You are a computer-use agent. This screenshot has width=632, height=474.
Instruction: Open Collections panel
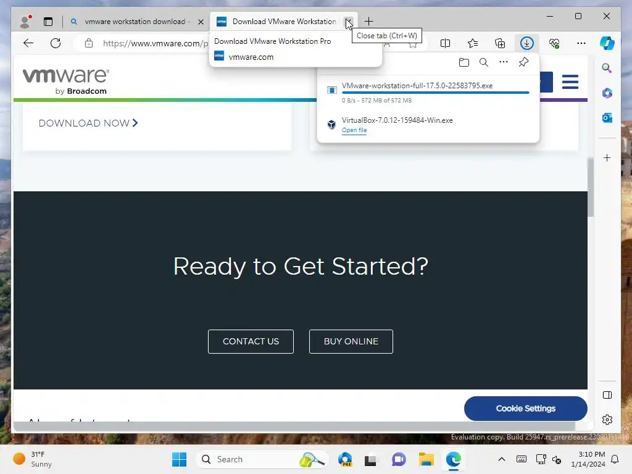[500, 43]
